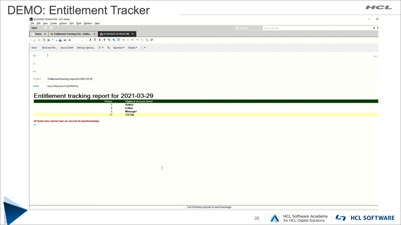The image size is (401, 225).
Task: Open the follow-up flag dropdown
Action: point(101,48)
